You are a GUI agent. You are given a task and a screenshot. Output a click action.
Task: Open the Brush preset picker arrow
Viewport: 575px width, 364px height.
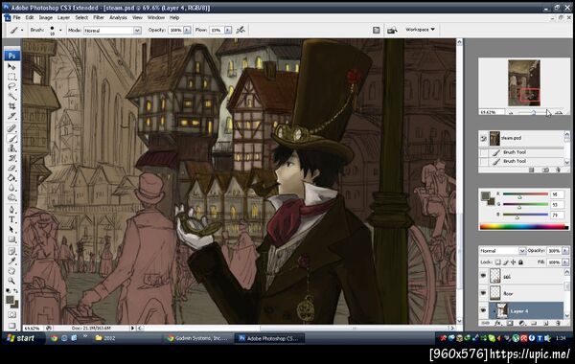coord(60,30)
